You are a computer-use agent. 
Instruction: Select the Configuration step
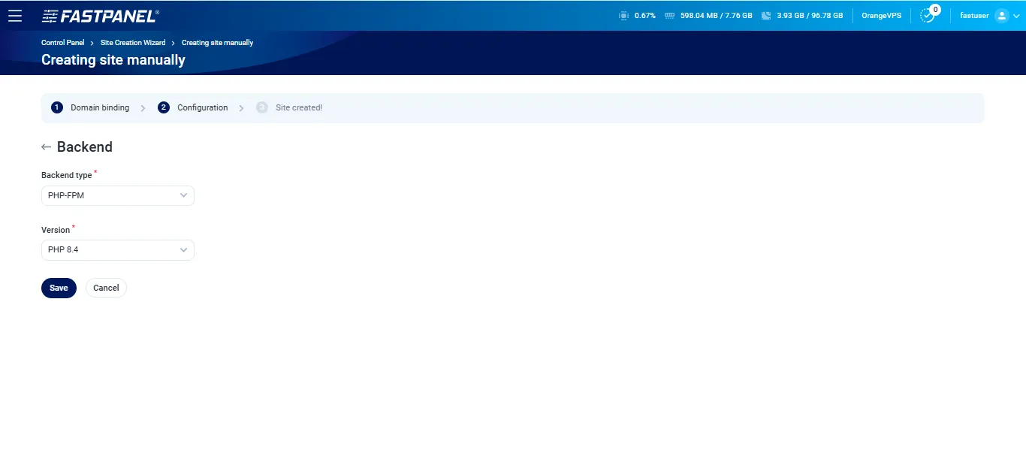pyautogui.click(x=202, y=107)
